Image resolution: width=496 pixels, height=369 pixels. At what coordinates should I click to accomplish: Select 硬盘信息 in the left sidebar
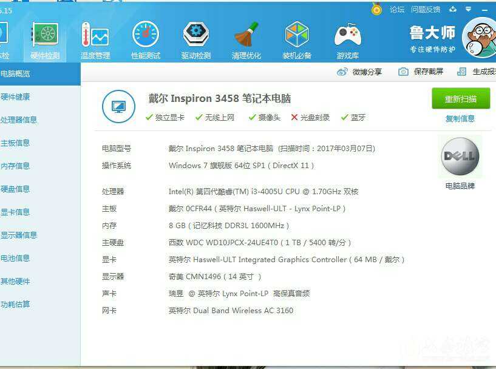(15, 189)
